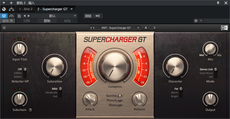Click the Input Trim knob
This screenshot has width=230, height=119.
point(19,49)
